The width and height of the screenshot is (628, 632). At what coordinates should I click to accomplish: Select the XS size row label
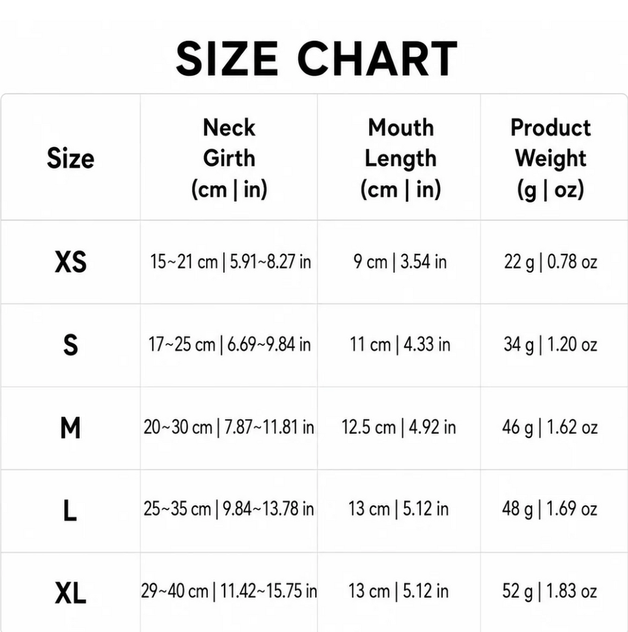coord(71,262)
